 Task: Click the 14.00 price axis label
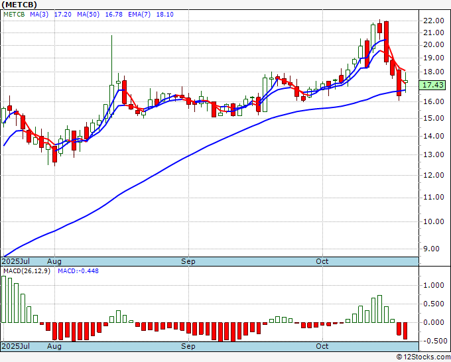coord(434,136)
